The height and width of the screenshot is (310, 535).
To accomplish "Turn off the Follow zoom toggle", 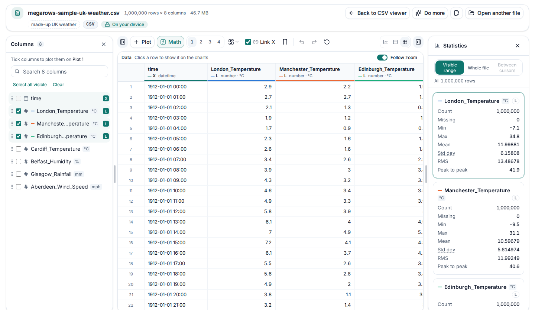I will point(382,58).
